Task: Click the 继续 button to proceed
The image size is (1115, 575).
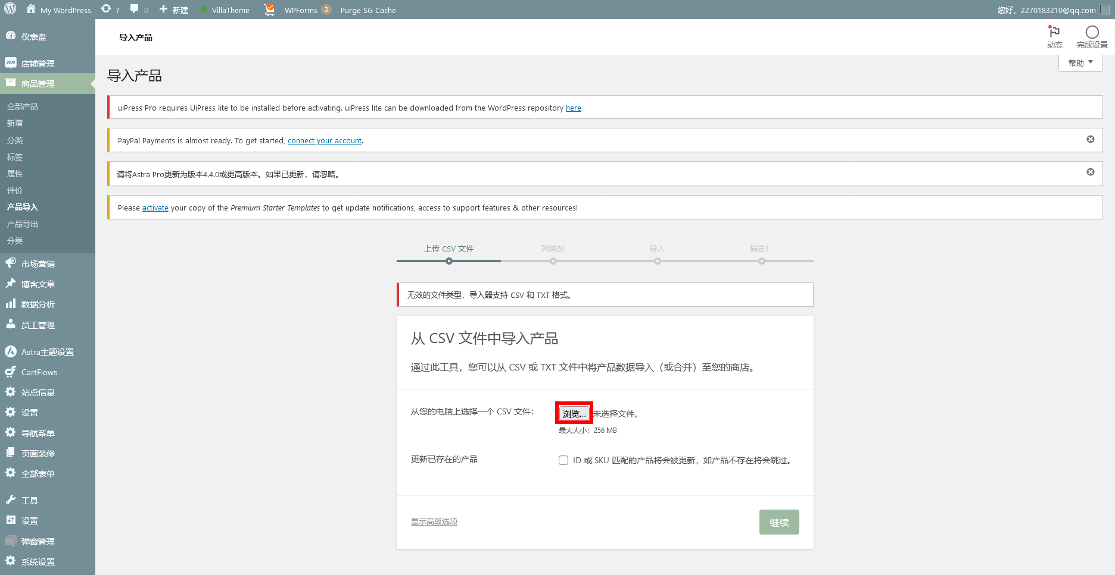Action: [779, 521]
